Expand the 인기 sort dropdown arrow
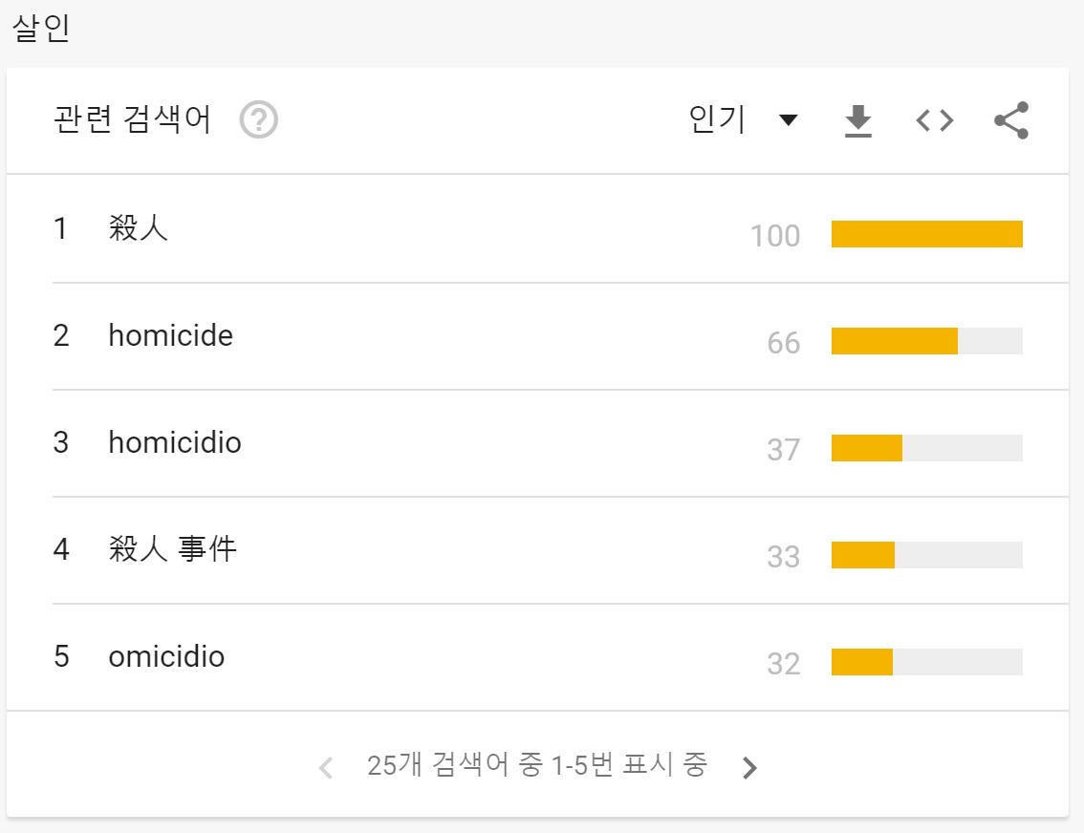Viewport: 1084px width, 833px height. click(x=788, y=120)
